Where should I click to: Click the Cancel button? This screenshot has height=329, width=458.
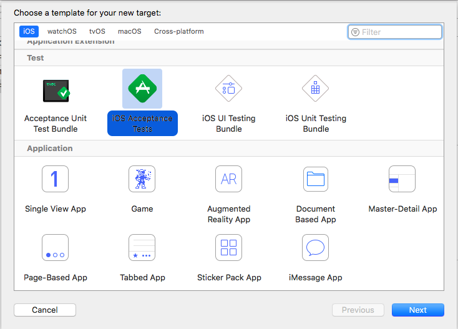[x=45, y=310]
